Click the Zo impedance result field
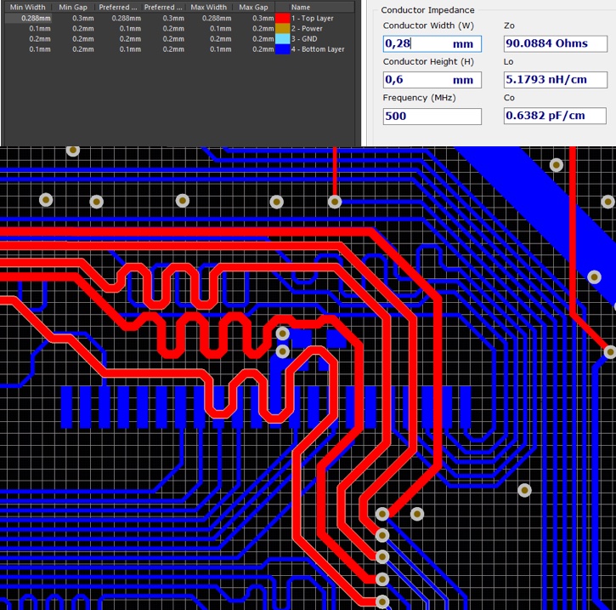 click(554, 43)
